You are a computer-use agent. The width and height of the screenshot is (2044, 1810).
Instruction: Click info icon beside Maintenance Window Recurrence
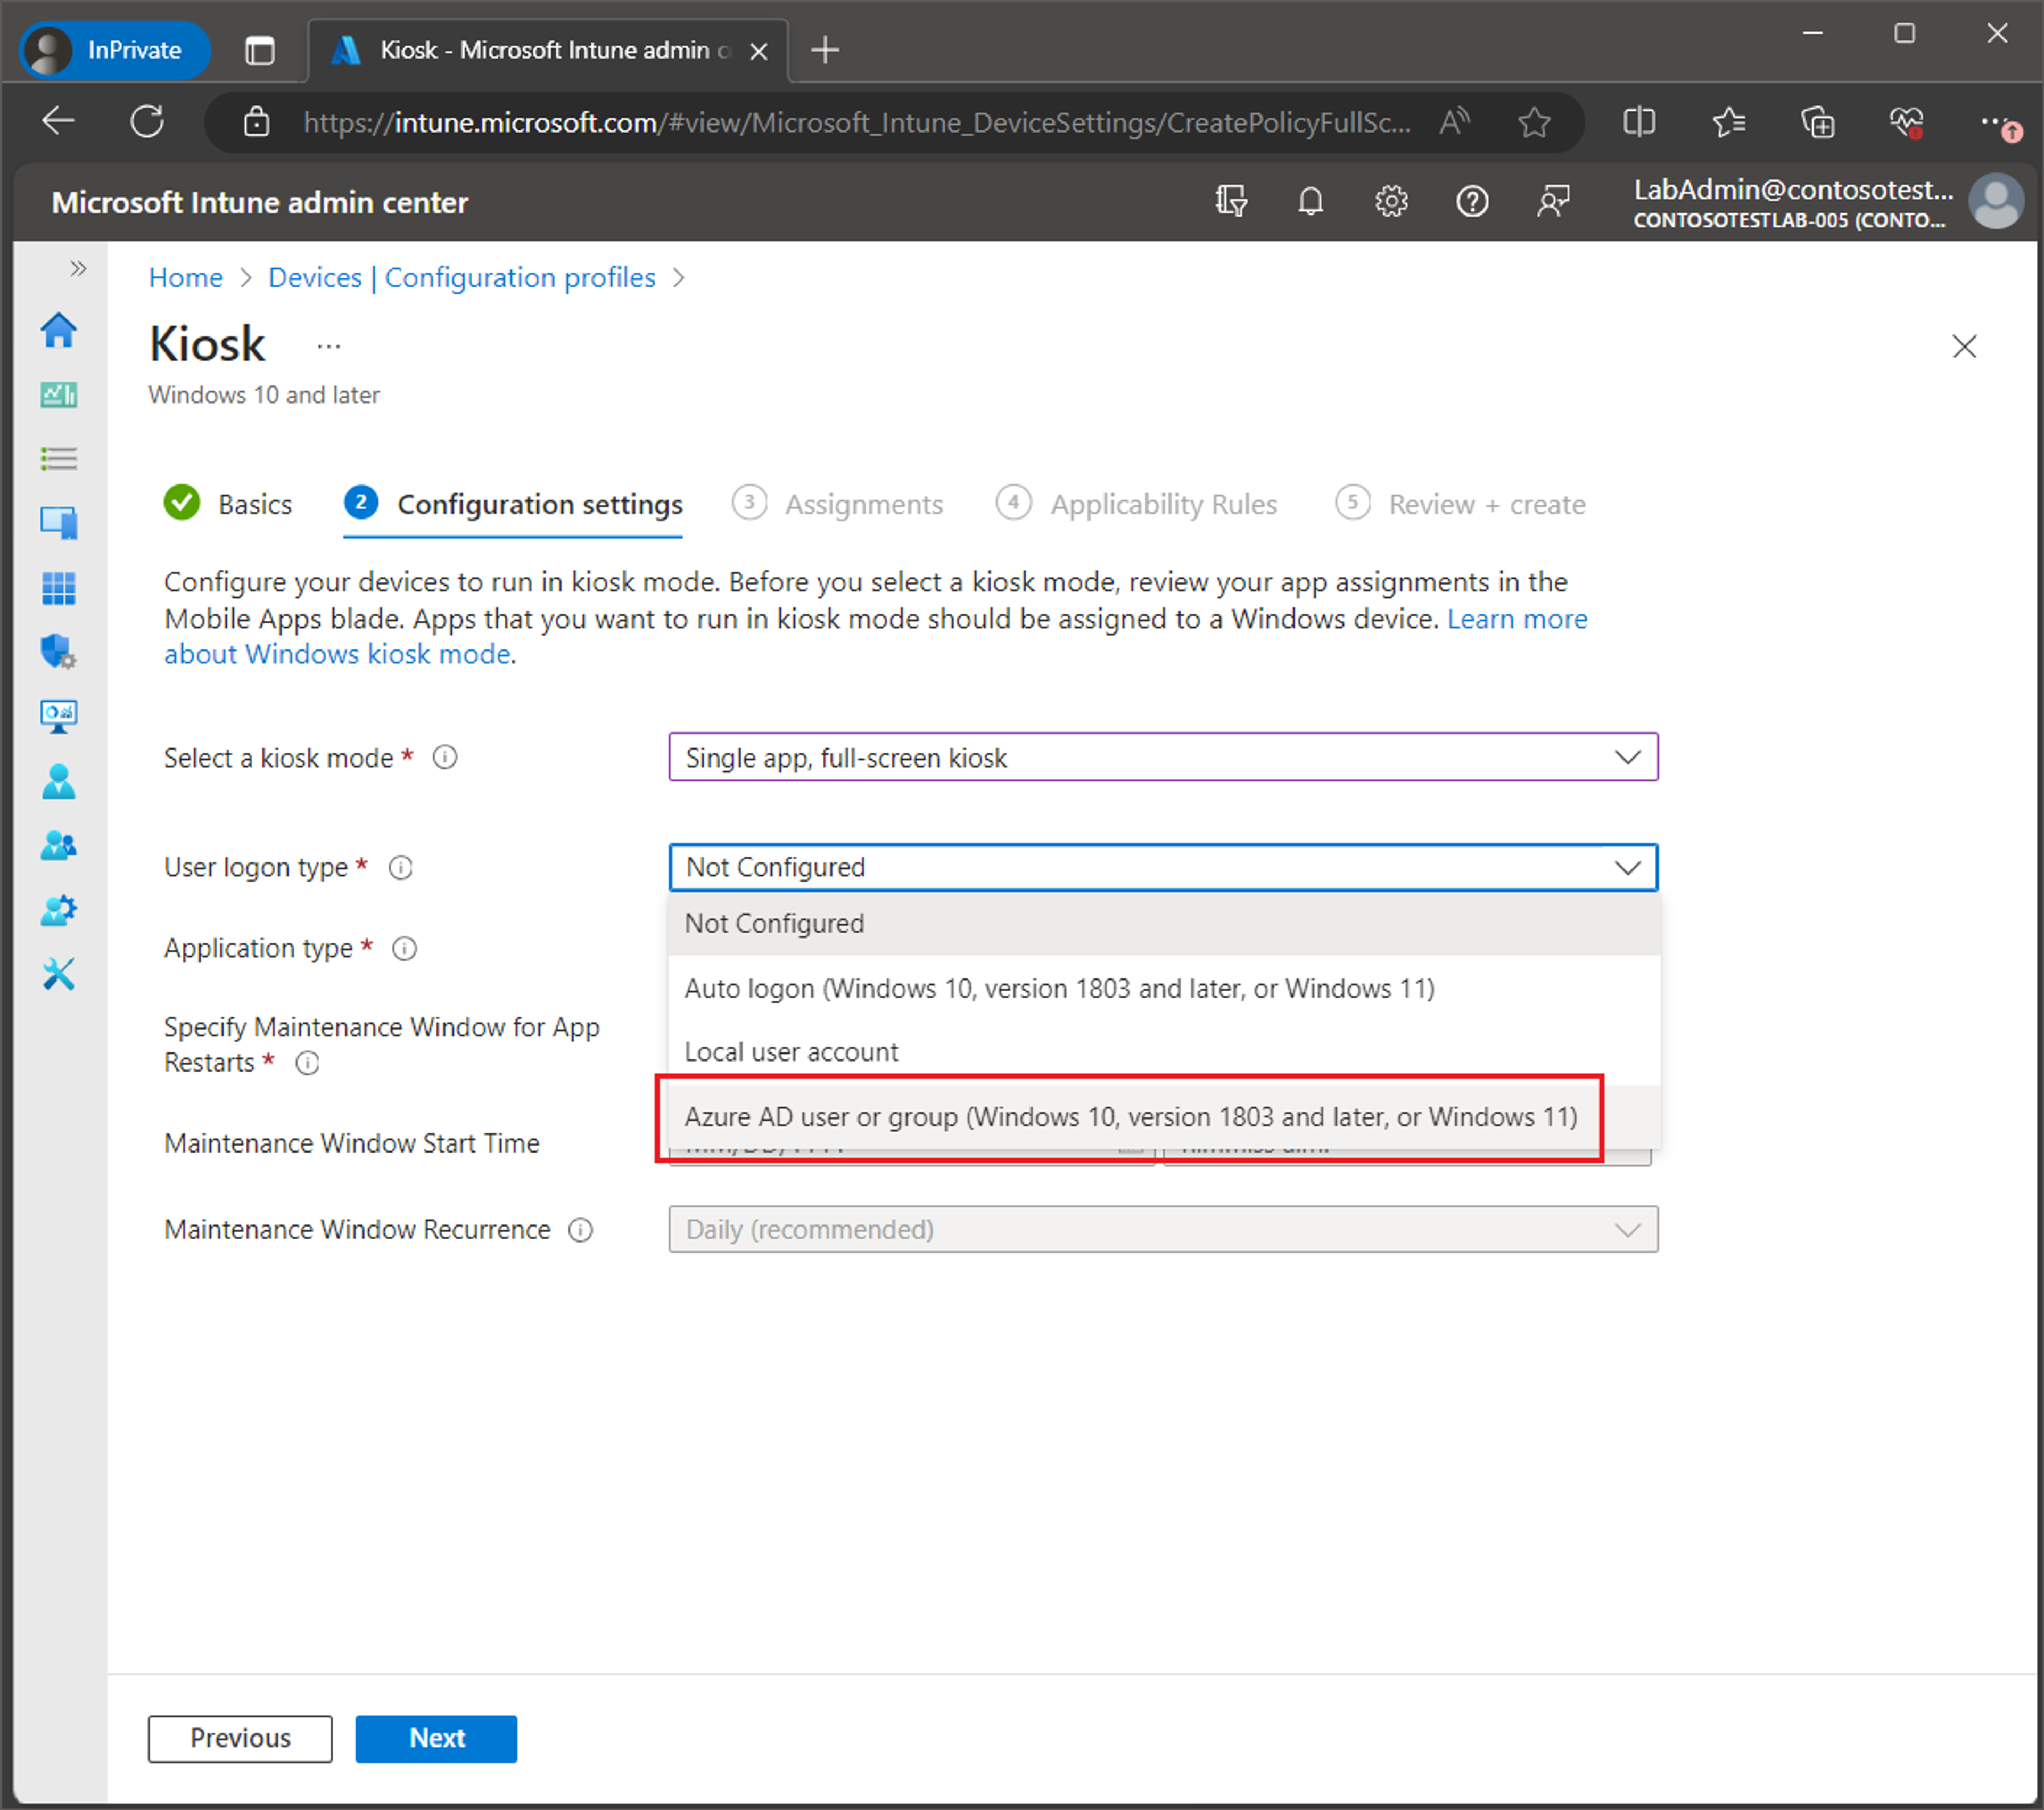[580, 1230]
